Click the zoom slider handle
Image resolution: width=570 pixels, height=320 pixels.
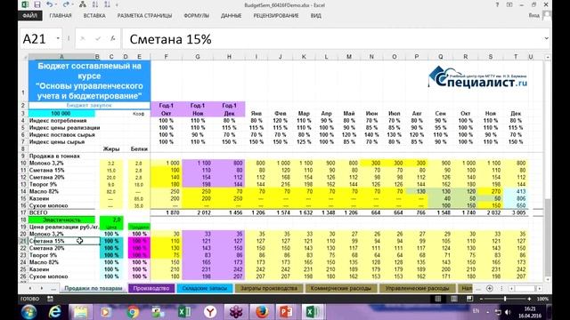(x=505, y=299)
